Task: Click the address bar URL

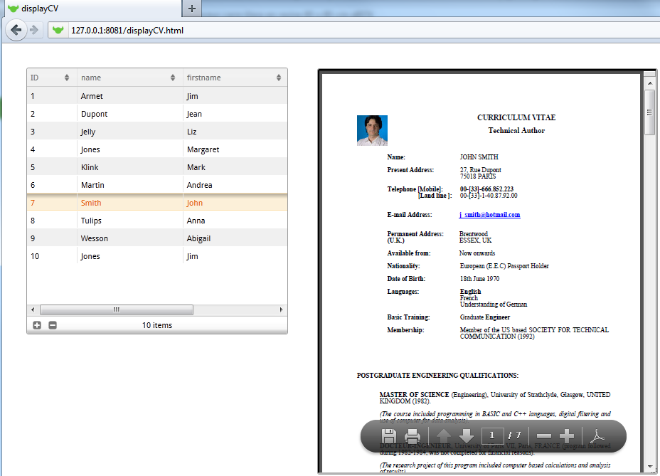Action: tap(122, 30)
